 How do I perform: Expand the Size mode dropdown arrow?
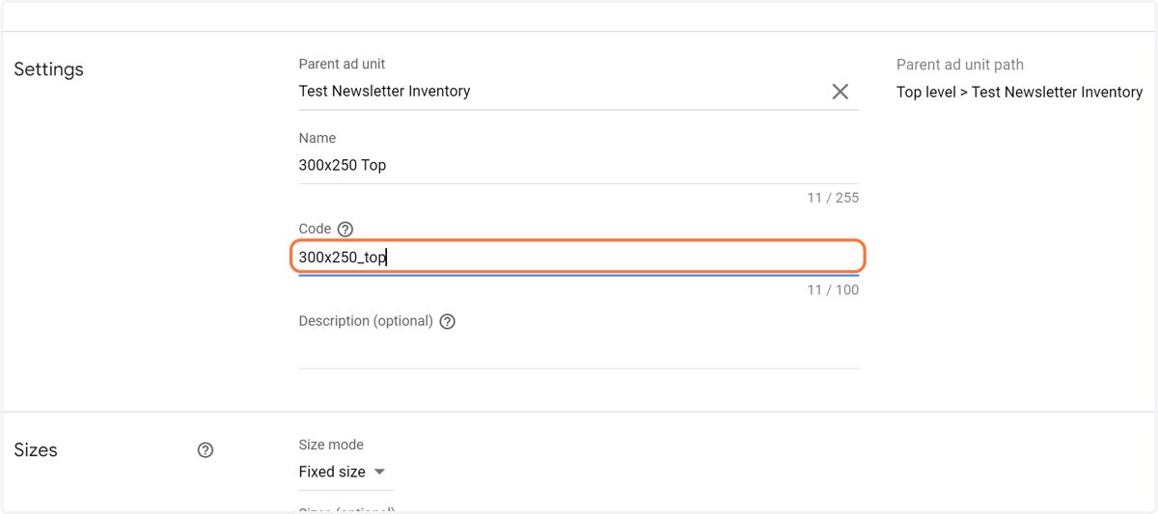tap(379, 472)
